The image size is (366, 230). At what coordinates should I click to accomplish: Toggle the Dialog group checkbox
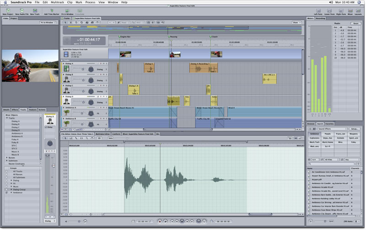6,181
